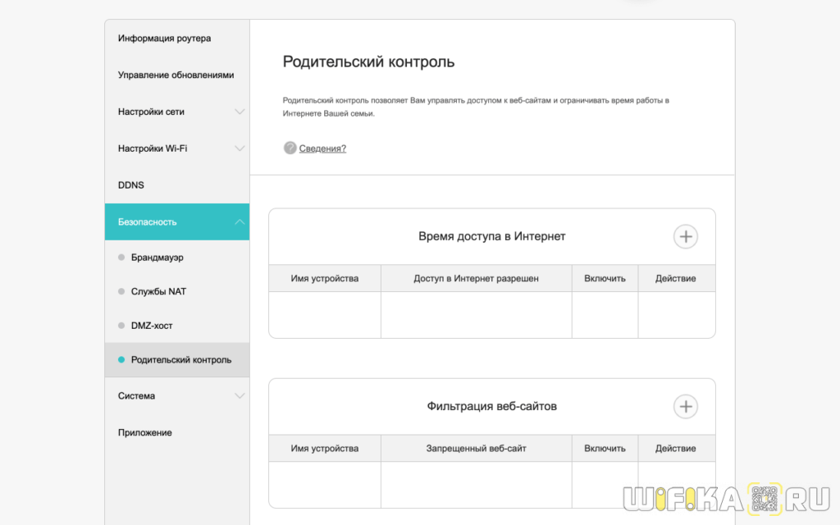This screenshot has width=840, height=525.
Task: Expand the Настройки Wi-Fi chevron
Action: (x=240, y=148)
